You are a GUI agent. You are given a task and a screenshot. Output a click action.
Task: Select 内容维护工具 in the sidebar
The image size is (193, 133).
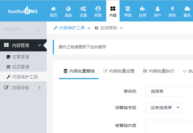(23, 76)
